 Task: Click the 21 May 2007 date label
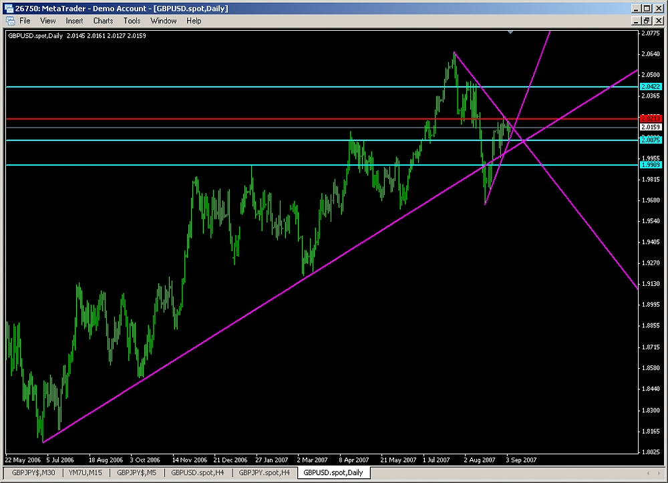pos(398,460)
